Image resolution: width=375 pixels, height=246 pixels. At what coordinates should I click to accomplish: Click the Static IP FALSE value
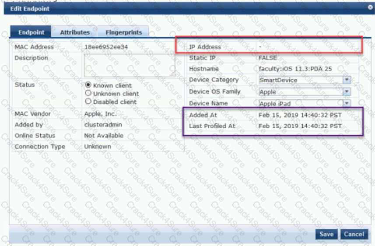267,58
